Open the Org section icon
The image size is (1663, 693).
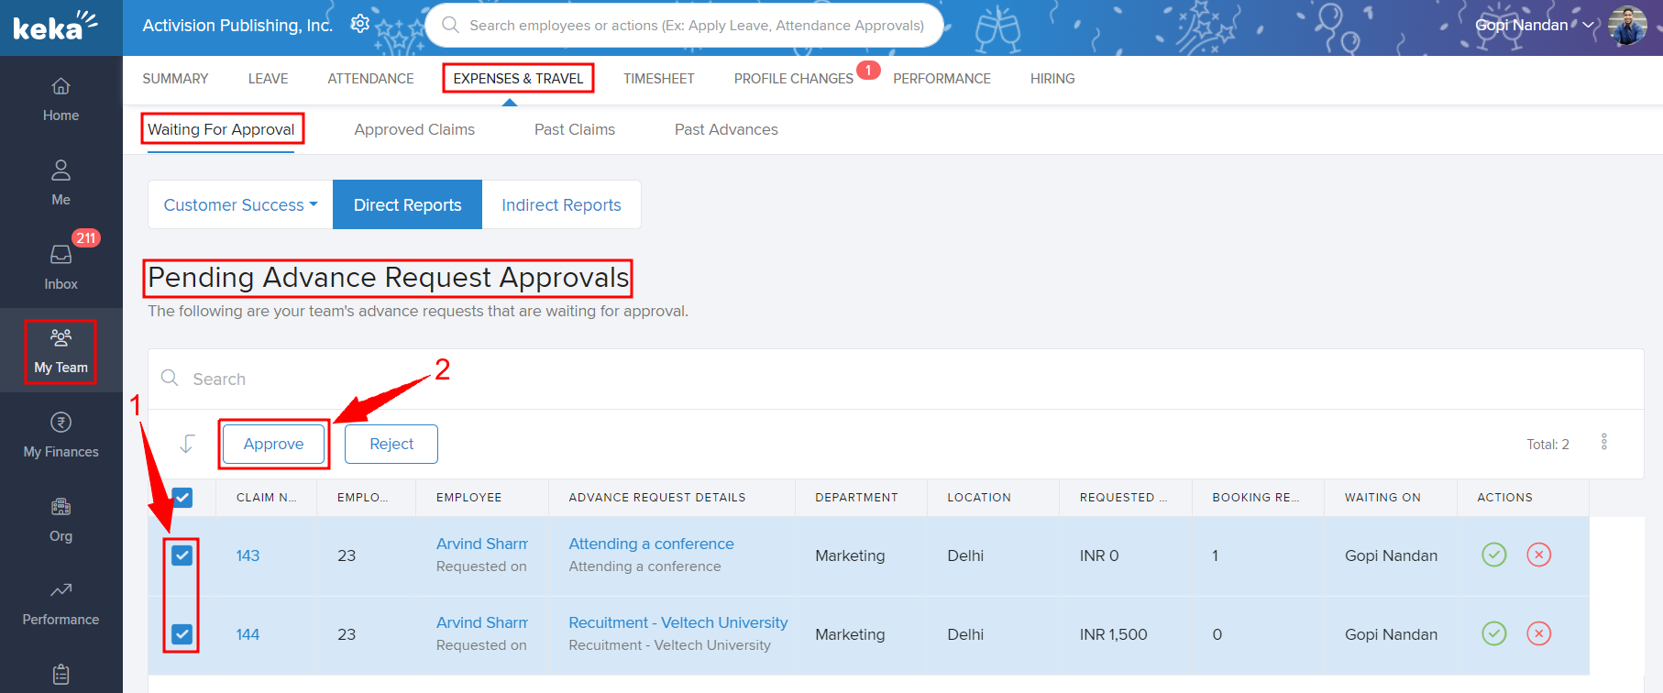[61, 519]
